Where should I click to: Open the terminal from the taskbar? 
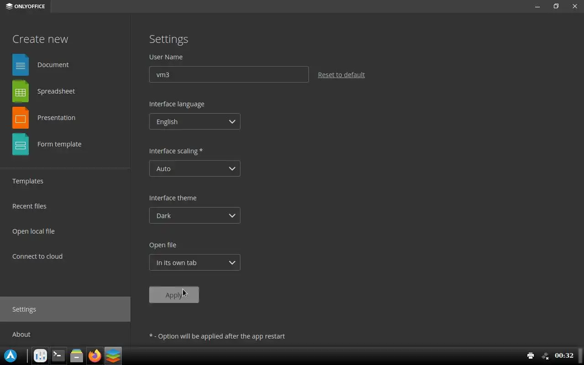[58, 355]
